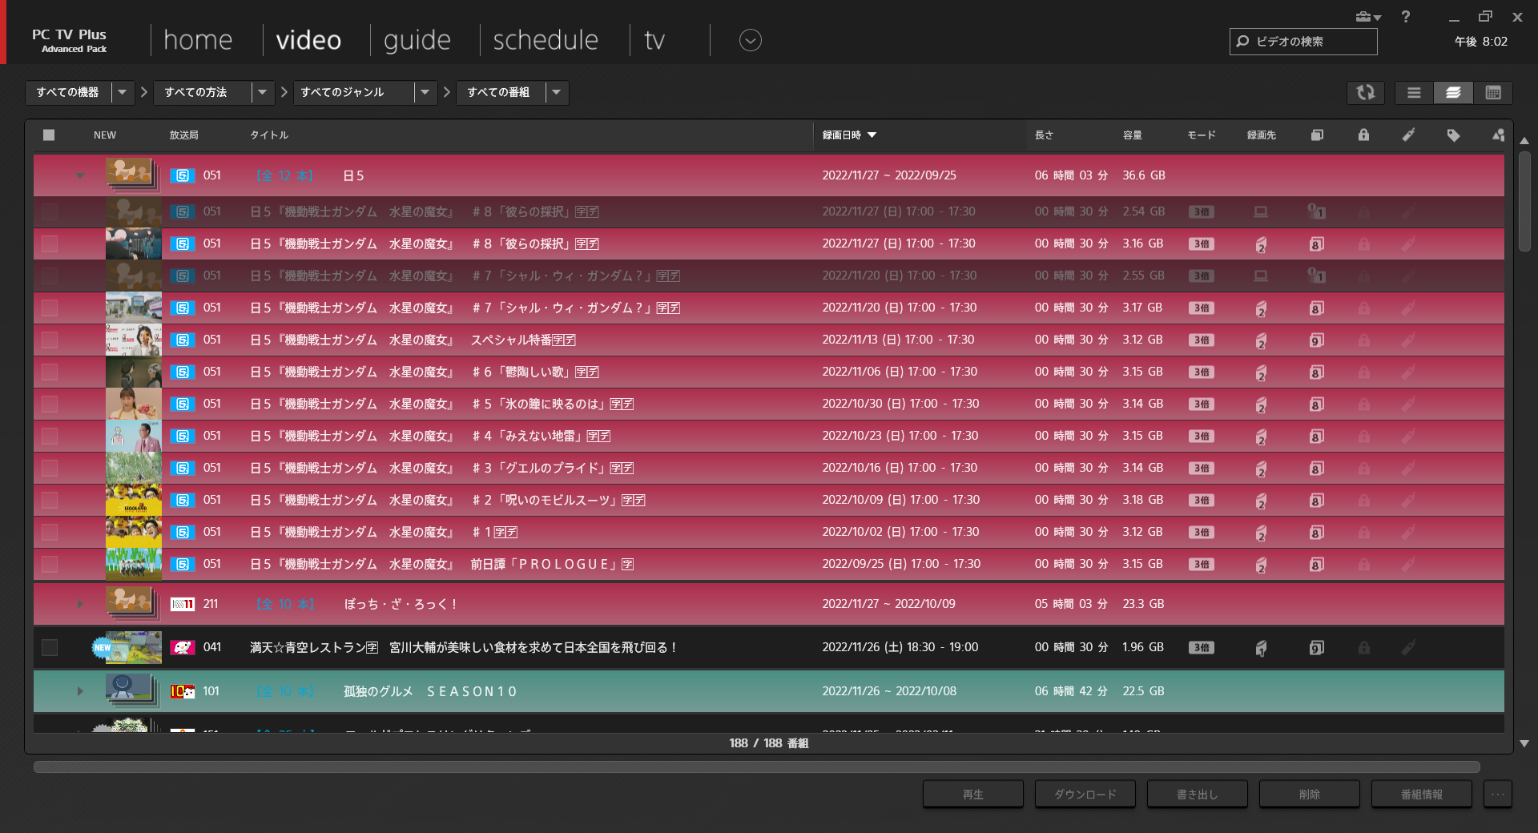Open the ellipsis more actions button
This screenshot has height=833, width=1538.
point(1498,795)
